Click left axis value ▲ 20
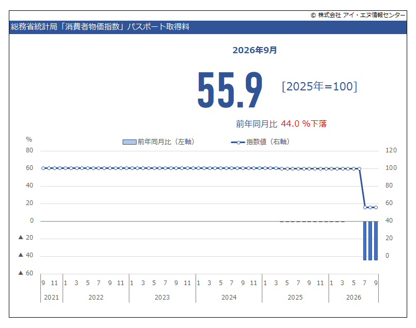Screen dimensions: 416x328 [x=26, y=238]
